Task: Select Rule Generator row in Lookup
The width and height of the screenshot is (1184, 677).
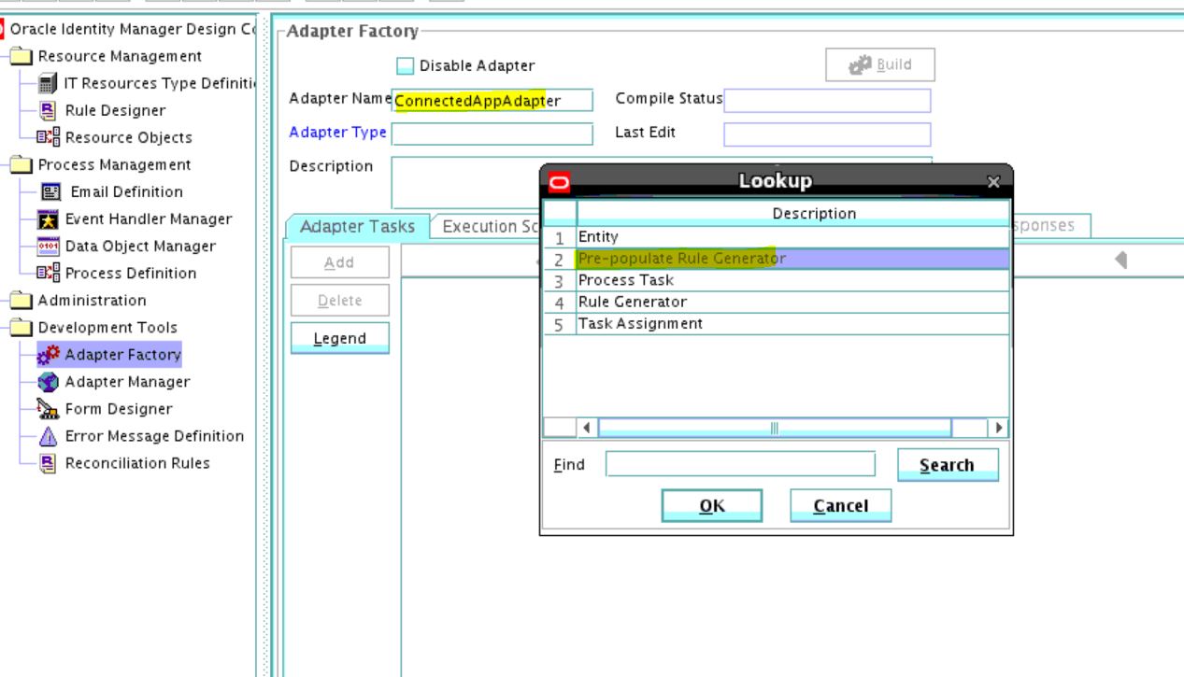Action: (x=792, y=302)
